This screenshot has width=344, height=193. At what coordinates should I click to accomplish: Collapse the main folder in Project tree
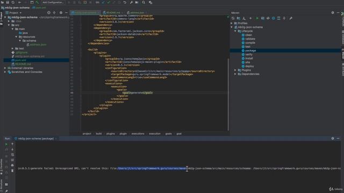point(12,29)
